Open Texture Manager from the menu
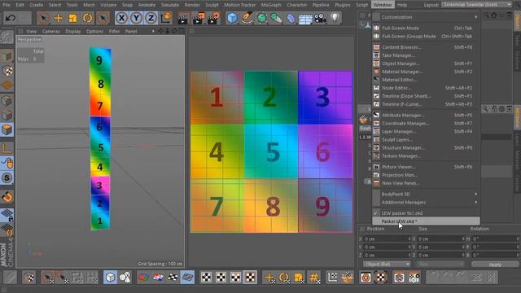 coord(426,155)
